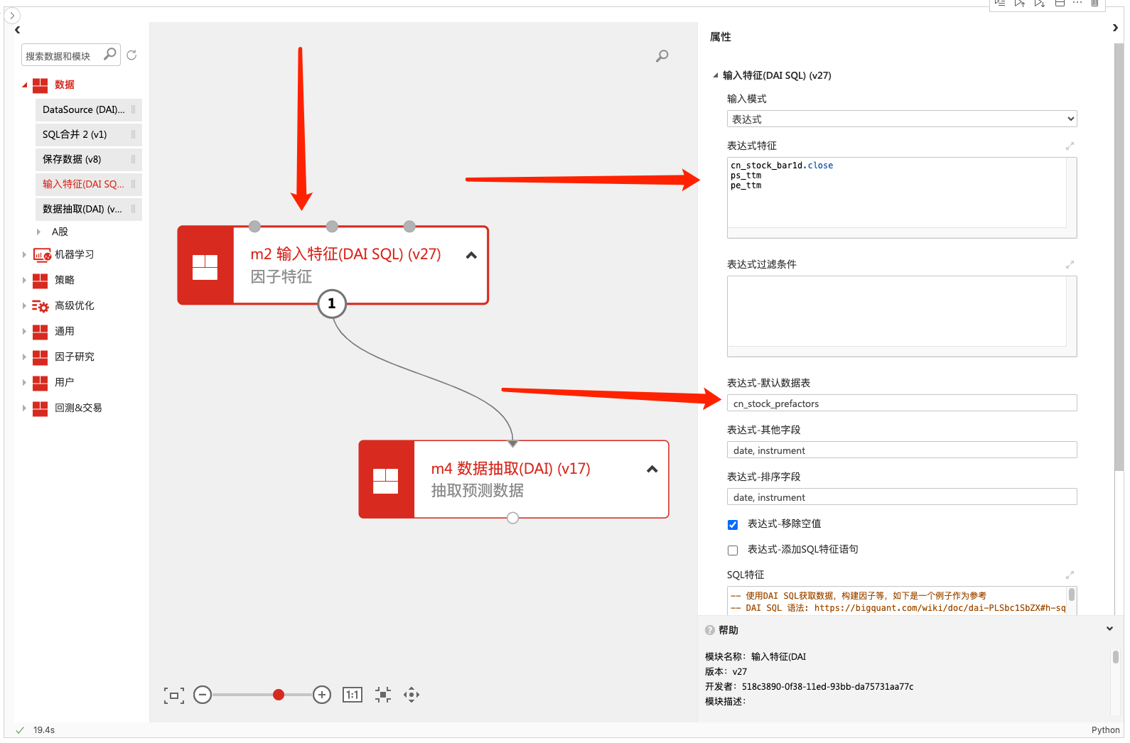Open the 输入模式 dropdown
The width and height of the screenshot is (1130, 743).
point(901,119)
